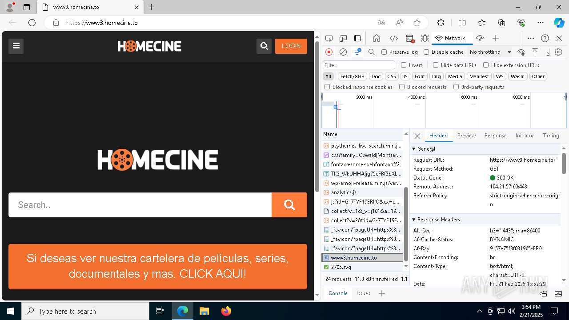Open network search magnifier

tap(372, 52)
